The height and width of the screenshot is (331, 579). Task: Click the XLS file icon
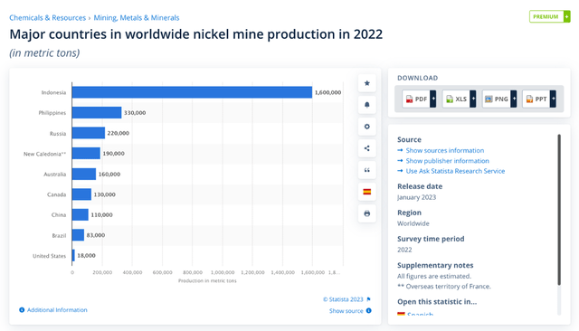click(x=450, y=99)
